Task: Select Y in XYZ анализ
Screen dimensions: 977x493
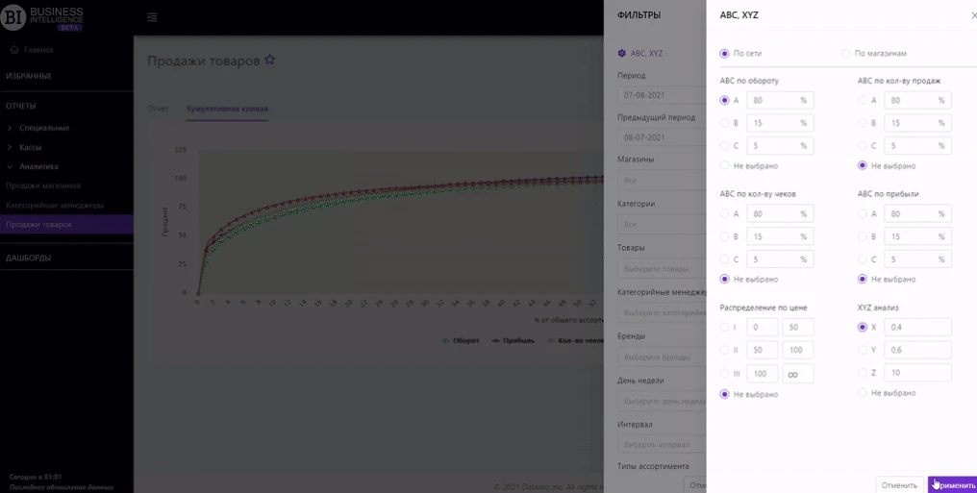Action: click(x=863, y=350)
